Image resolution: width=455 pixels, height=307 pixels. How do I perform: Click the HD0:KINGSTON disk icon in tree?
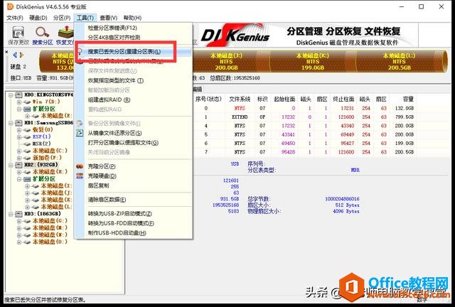pyautogui.click(x=18, y=95)
